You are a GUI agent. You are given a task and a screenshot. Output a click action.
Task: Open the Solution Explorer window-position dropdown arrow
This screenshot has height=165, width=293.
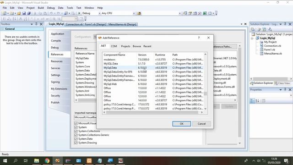(x=281, y=24)
